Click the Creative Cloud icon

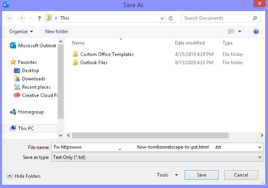17,95
